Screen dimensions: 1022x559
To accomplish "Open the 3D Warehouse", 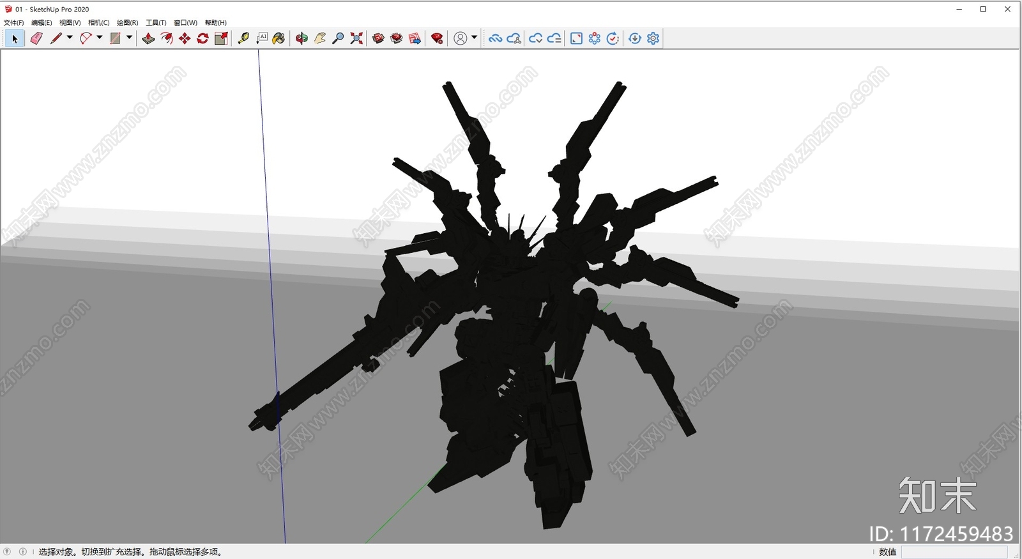I will point(378,38).
